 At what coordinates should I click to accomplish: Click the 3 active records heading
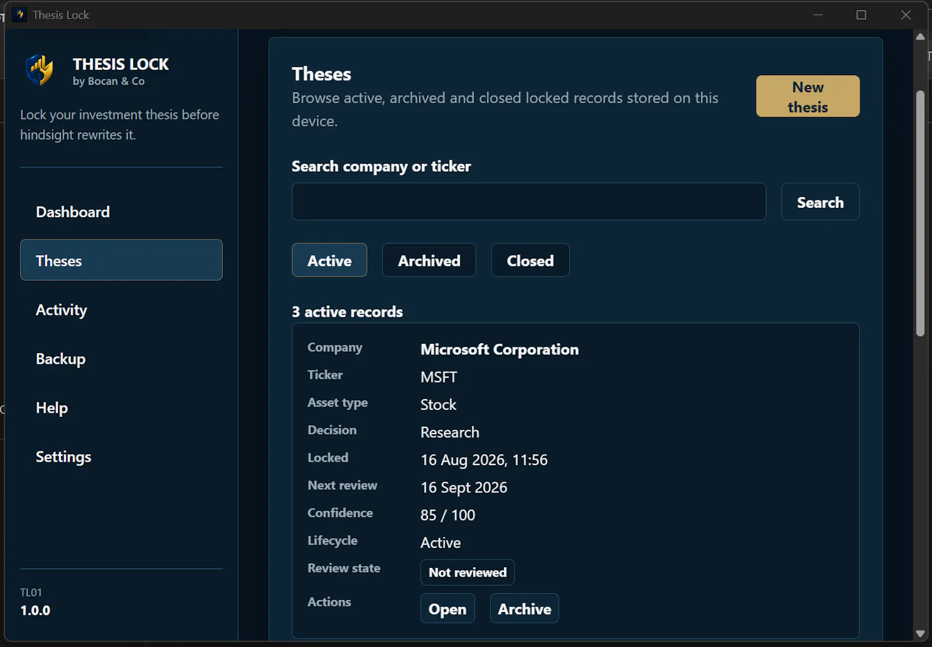pyautogui.click(x=347, y=312)
